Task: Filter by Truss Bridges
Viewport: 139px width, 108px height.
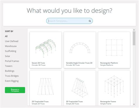Action: (x=12, y=76)
